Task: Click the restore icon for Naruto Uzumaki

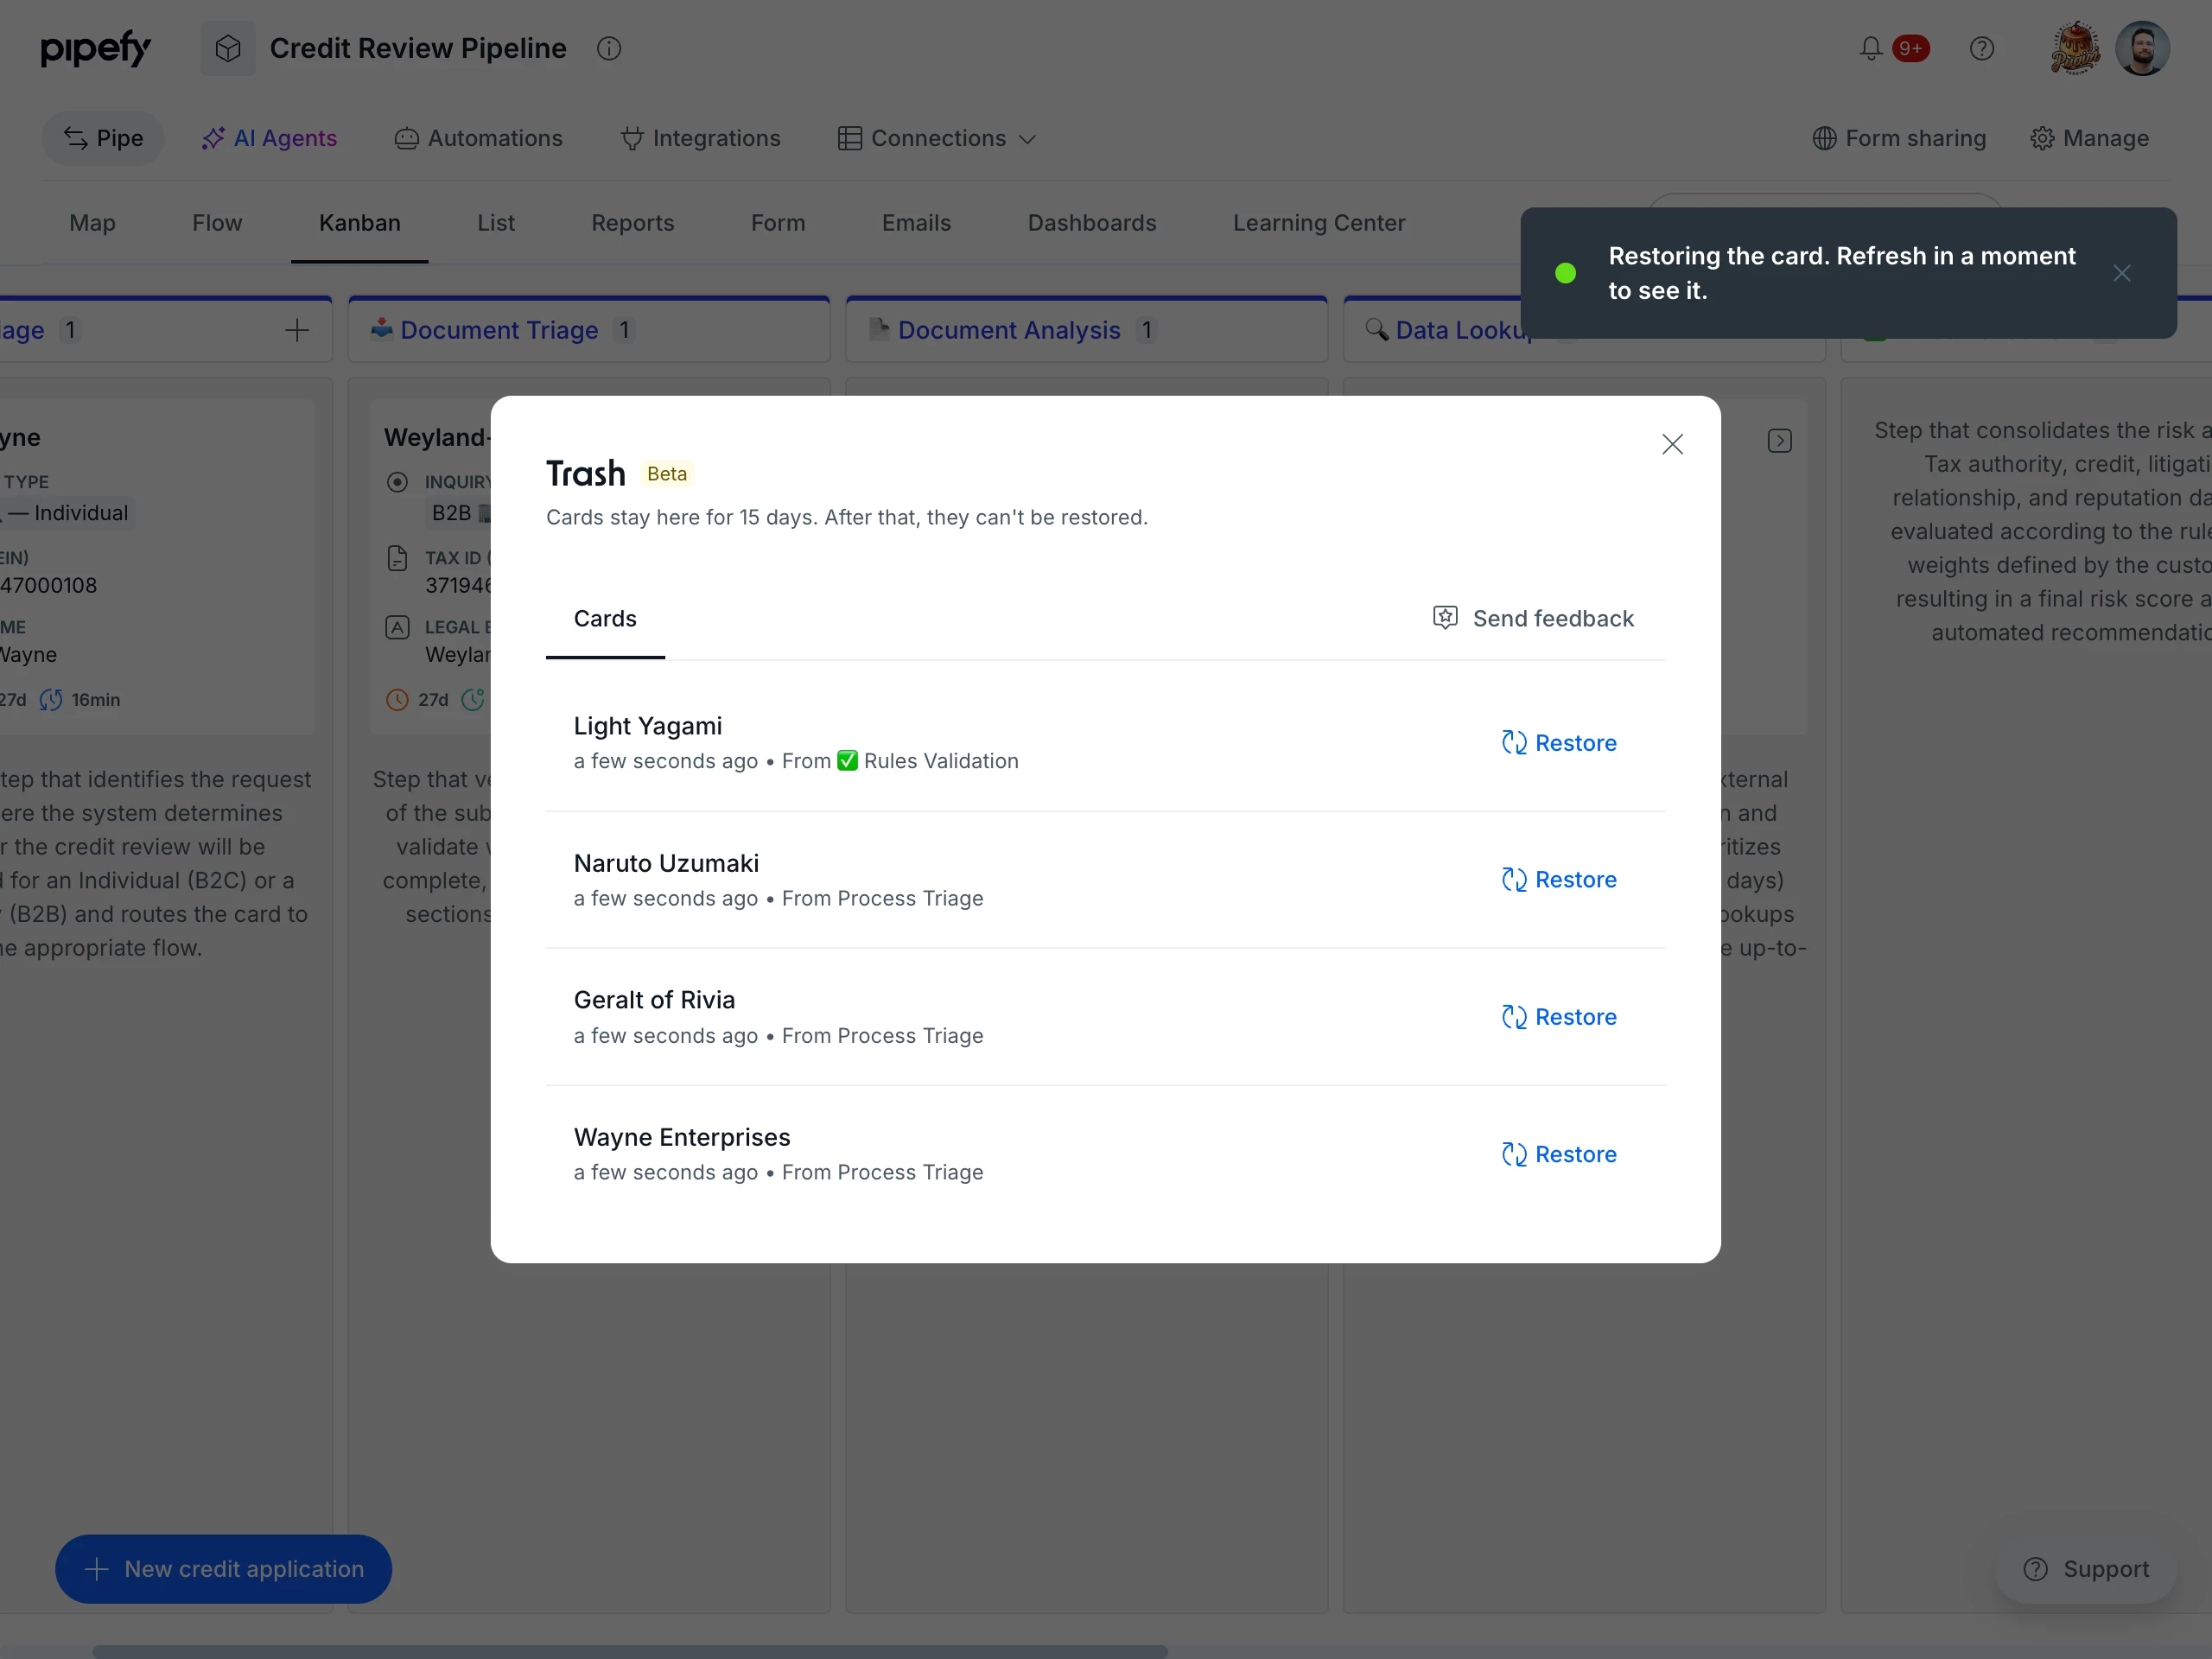Action: 1514,880
